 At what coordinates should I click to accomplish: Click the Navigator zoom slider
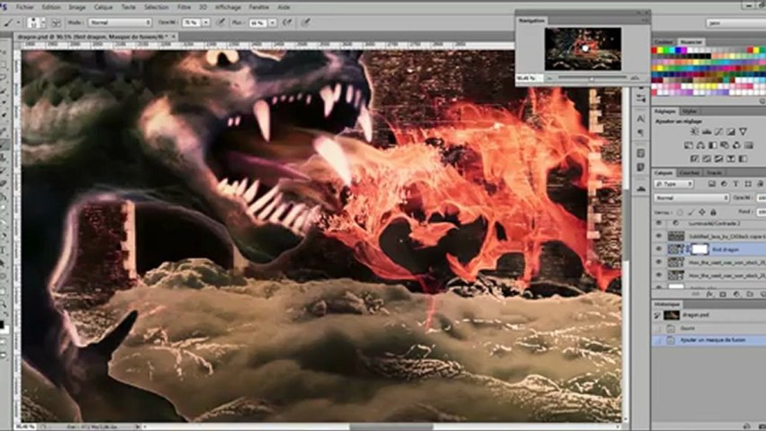592,77
